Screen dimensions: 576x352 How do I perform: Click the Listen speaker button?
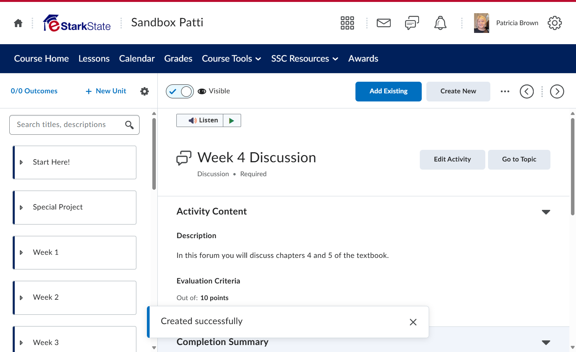click(x=200, y=120)
